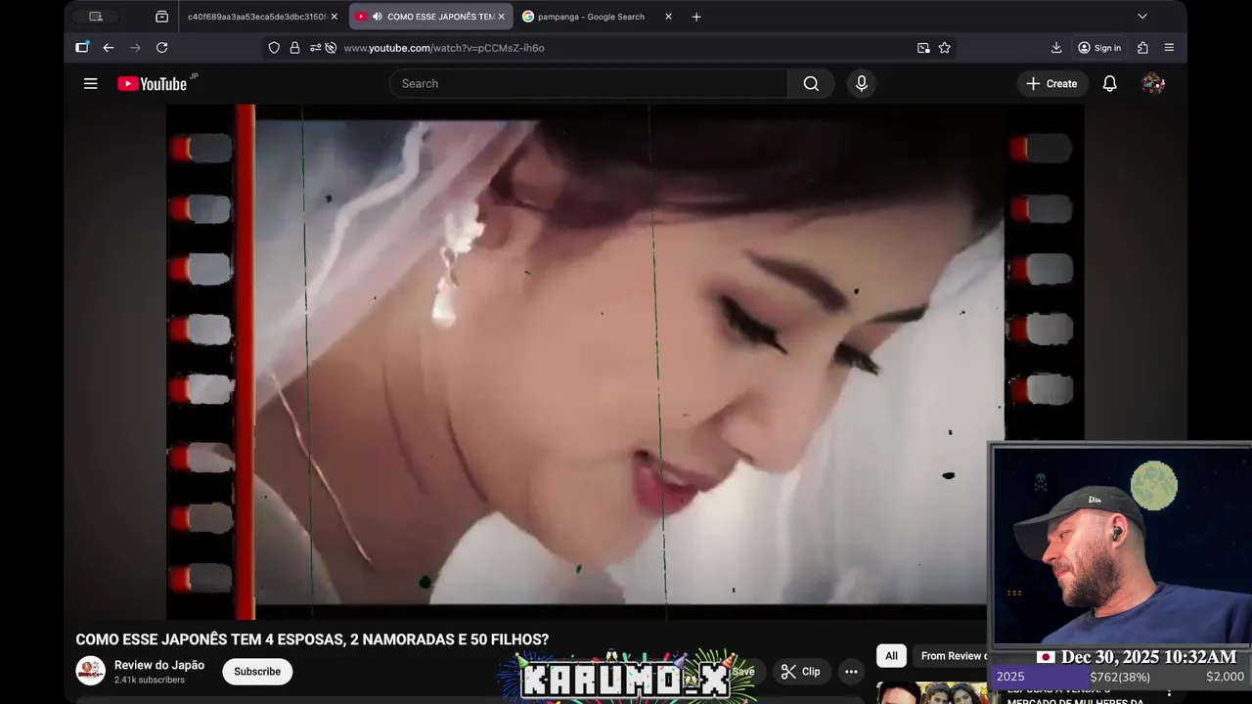Bookmark this page with star icon
The image size is (1252, 704).
click(945, 48)
